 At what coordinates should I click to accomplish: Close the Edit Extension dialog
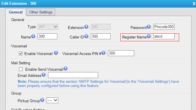coord(194,4)
